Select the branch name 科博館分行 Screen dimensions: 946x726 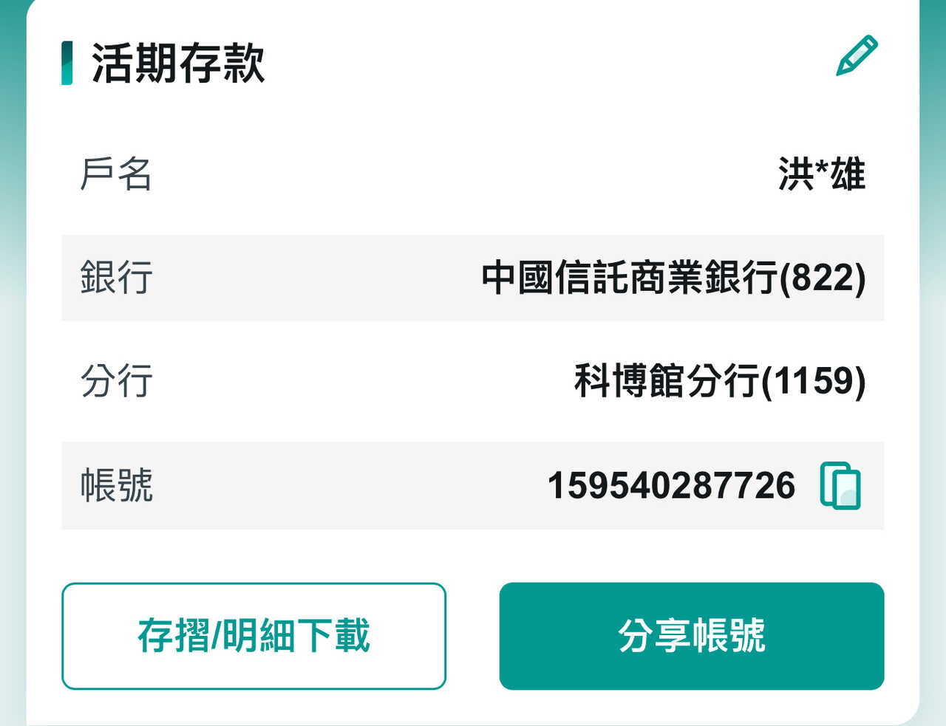[667, 381]
